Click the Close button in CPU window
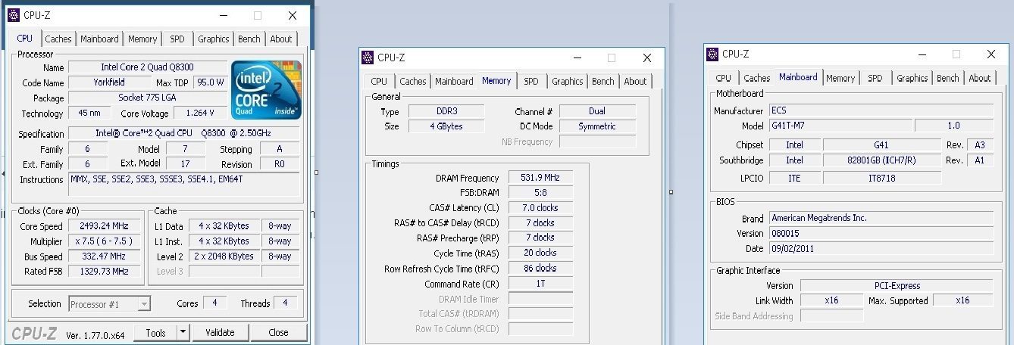The width and height of the screenshot is (1014, 345). 279,332
